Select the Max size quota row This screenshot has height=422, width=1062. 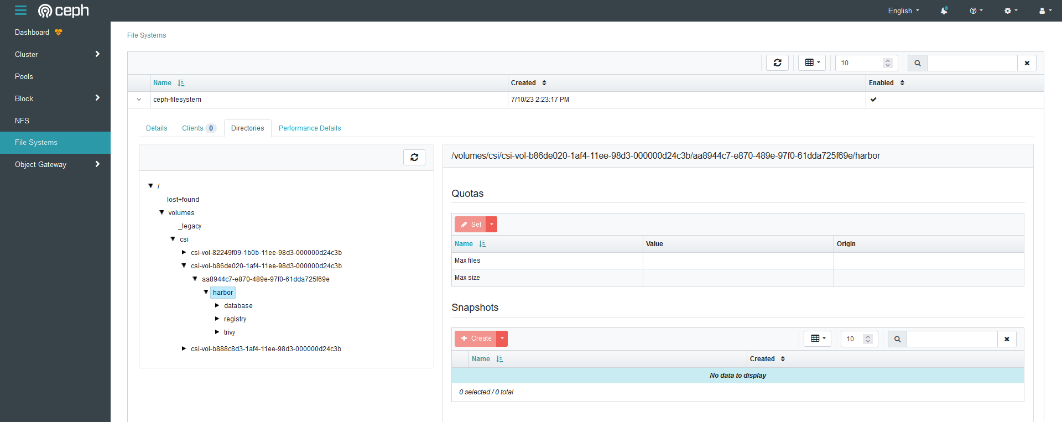tap(738, 278)
